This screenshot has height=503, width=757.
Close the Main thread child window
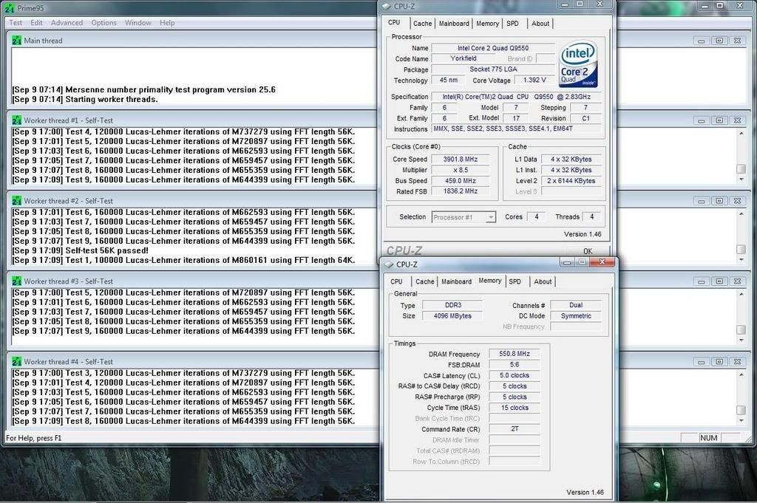coord(737,41)
